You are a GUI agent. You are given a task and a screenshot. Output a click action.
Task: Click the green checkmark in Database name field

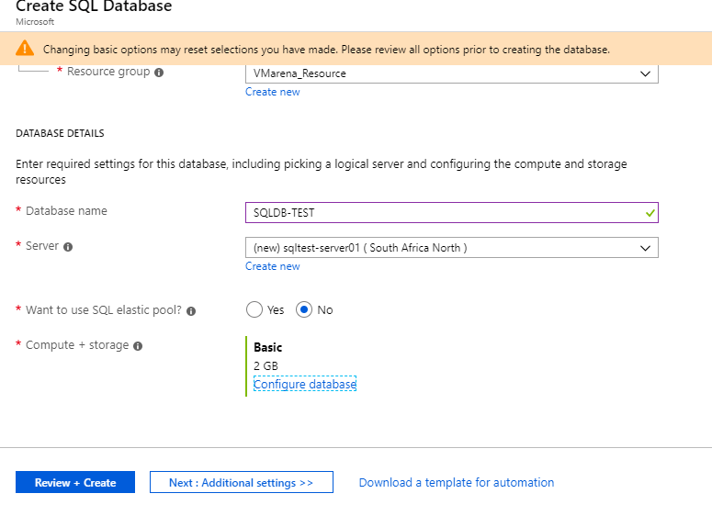[x=650, y=213]
